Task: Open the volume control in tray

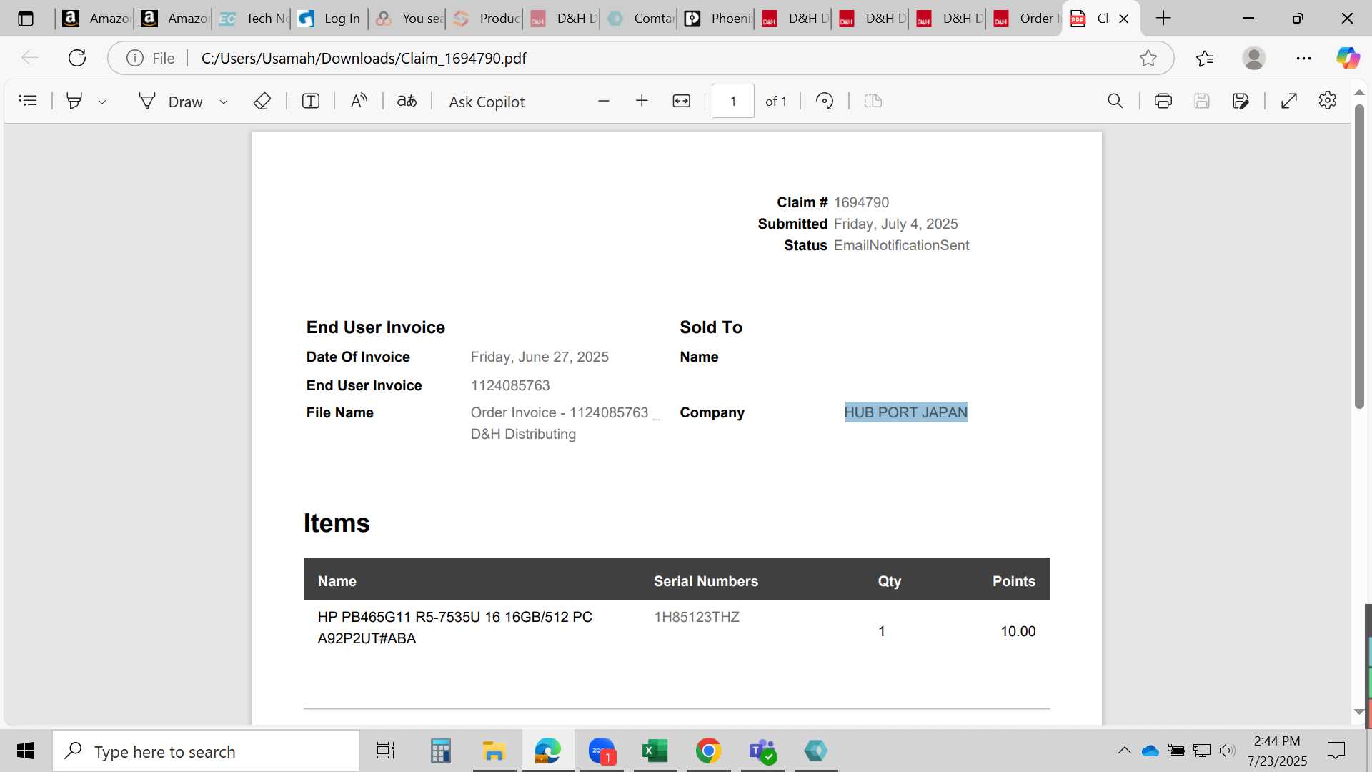Action: [x=1227, y=751]
